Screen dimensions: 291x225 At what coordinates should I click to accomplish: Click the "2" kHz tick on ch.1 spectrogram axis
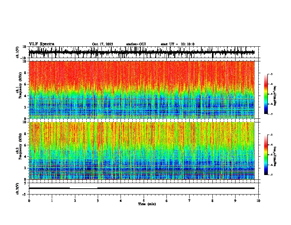point(26,107)
